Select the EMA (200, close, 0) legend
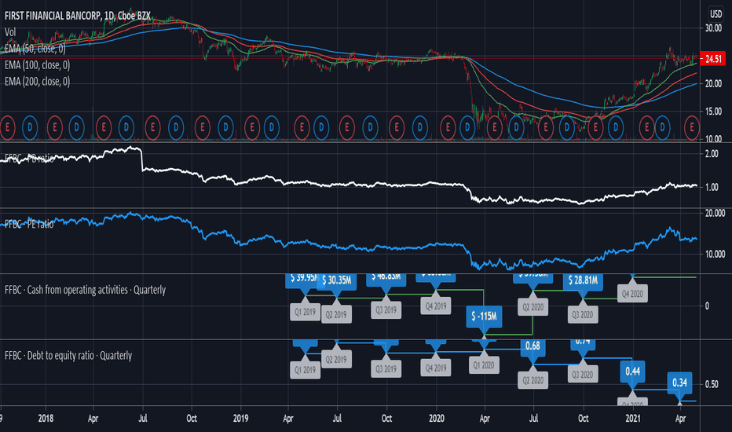The width and height of the screenshot is (732, 432). pyautogui.click(x=38, y=81)
